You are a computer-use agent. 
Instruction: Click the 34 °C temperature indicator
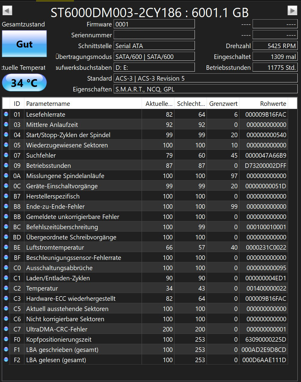[24, 83]
